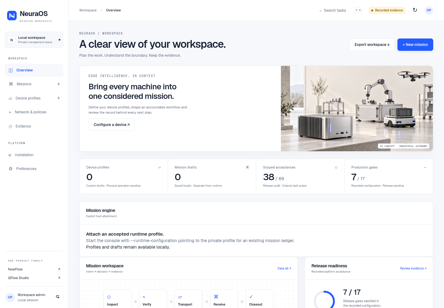
Task: Click the Closeout step checkmark icon
Action: [251, 297]
